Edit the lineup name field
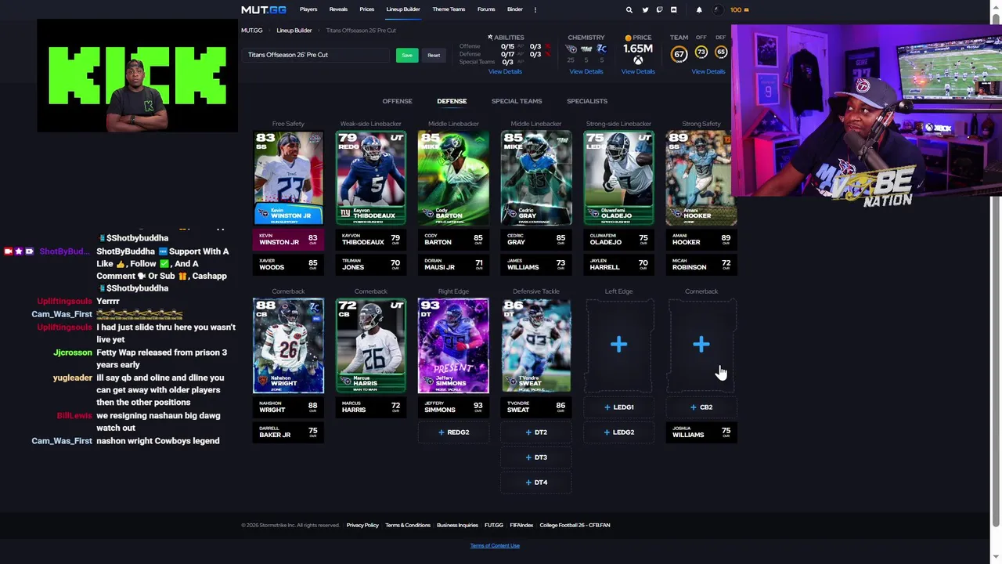This screenshot has height=564, width=1002. [x=316, y=55]
